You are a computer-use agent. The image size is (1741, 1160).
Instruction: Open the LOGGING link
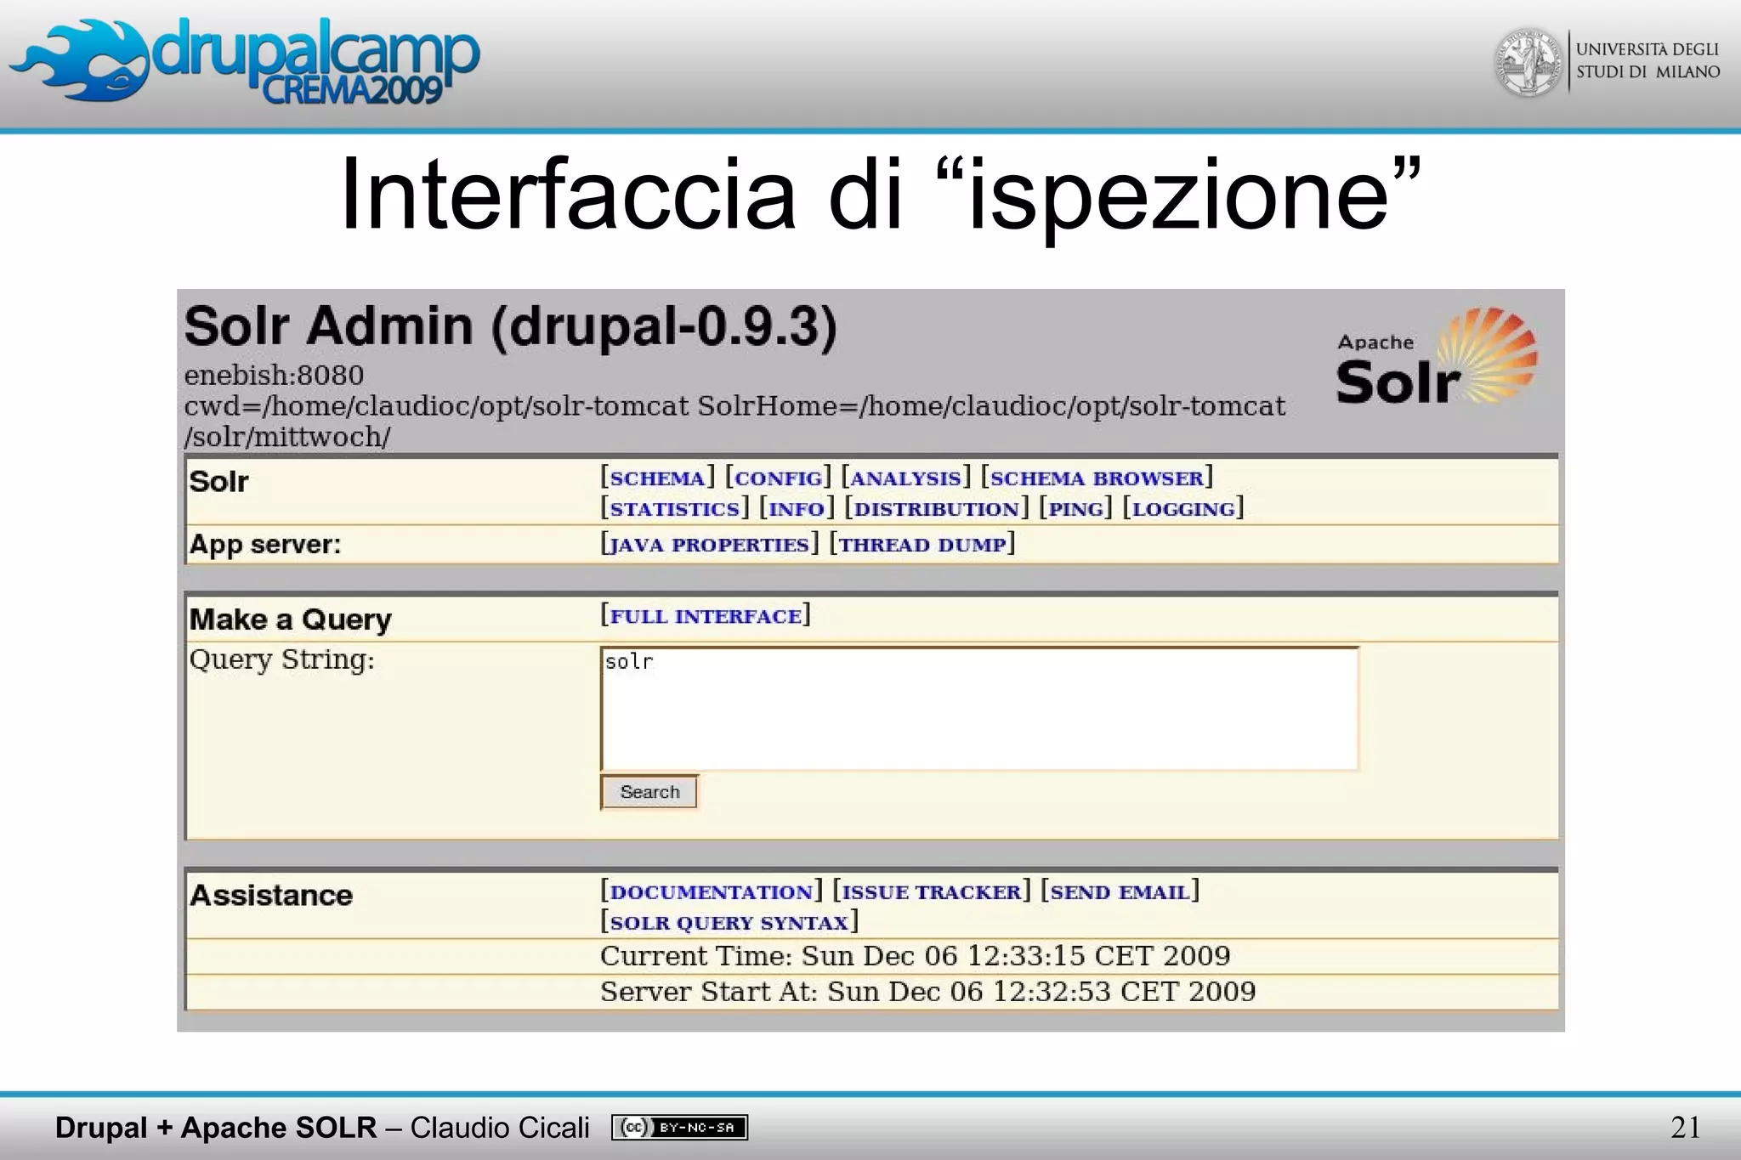[x=1183, y=509]
